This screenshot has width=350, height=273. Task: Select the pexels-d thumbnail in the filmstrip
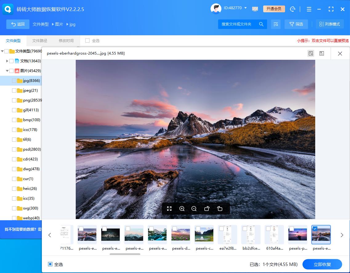click(180, 235)
